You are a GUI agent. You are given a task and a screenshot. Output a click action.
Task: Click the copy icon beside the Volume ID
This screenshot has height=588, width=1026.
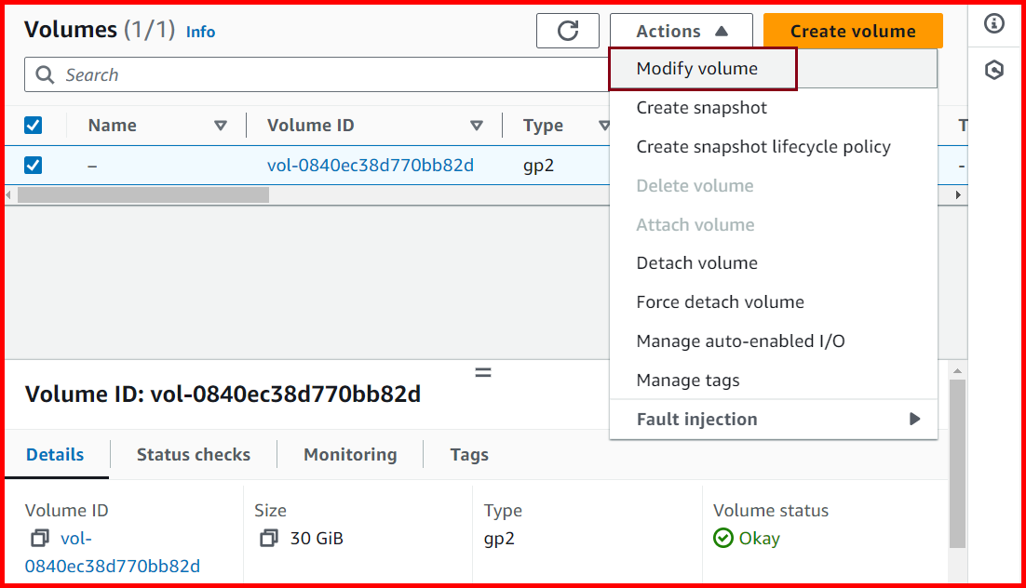point(37,538)
